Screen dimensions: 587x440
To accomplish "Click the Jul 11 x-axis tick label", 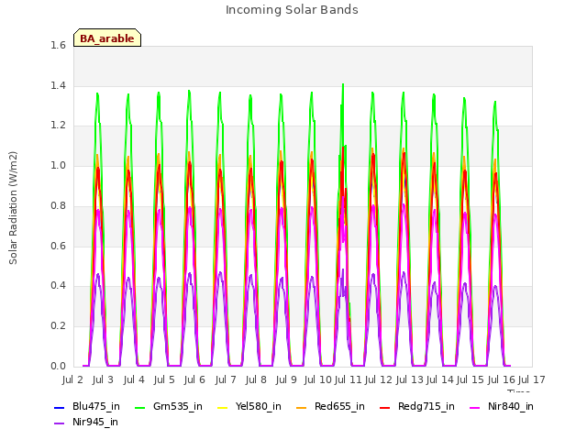I will pyautogui.click(x=348, y=379).
